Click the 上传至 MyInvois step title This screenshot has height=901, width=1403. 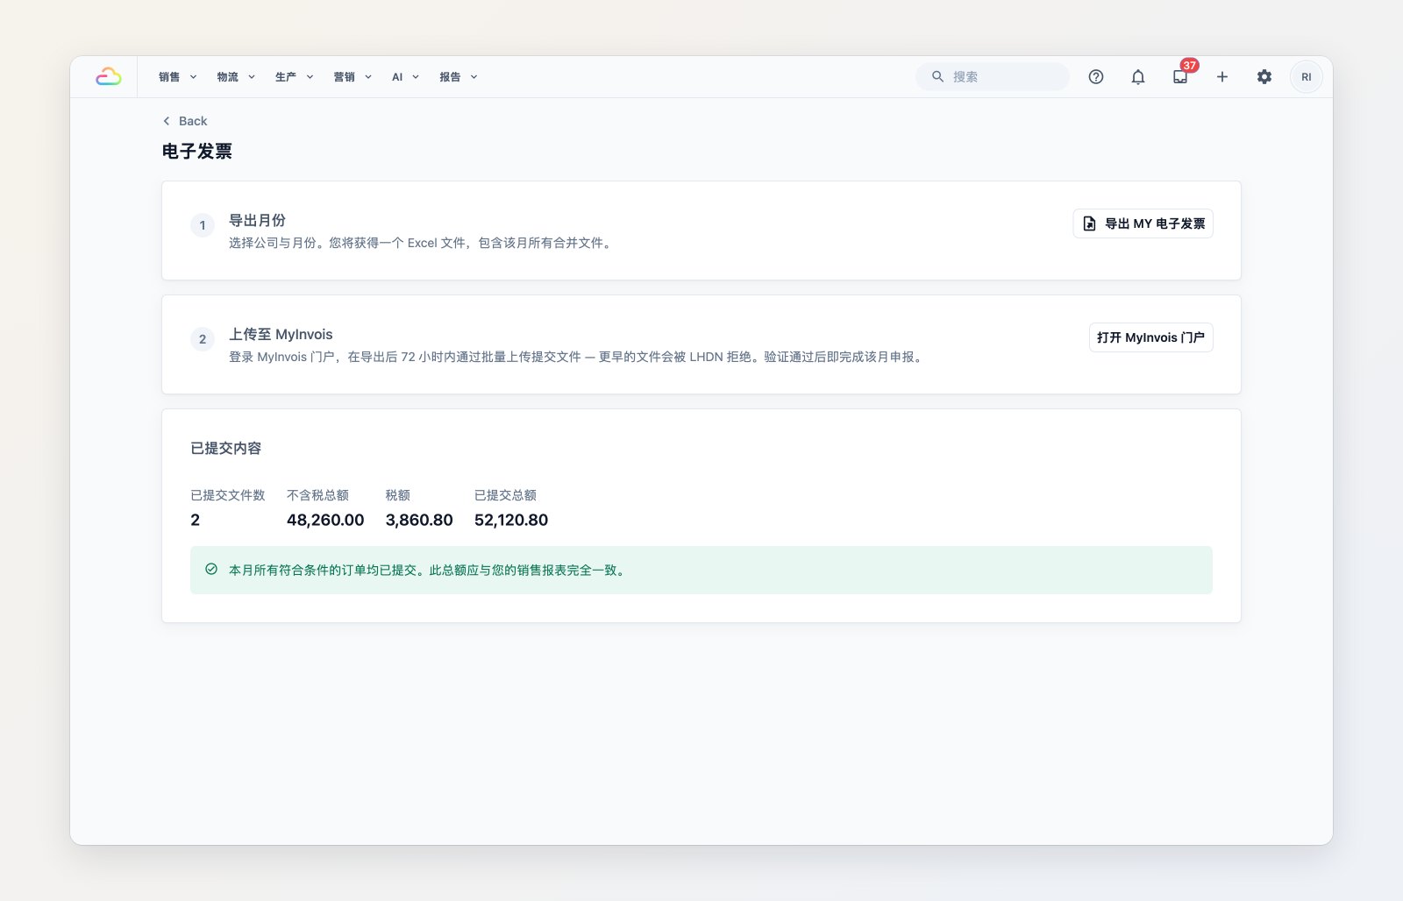click(x=281, y=335)
